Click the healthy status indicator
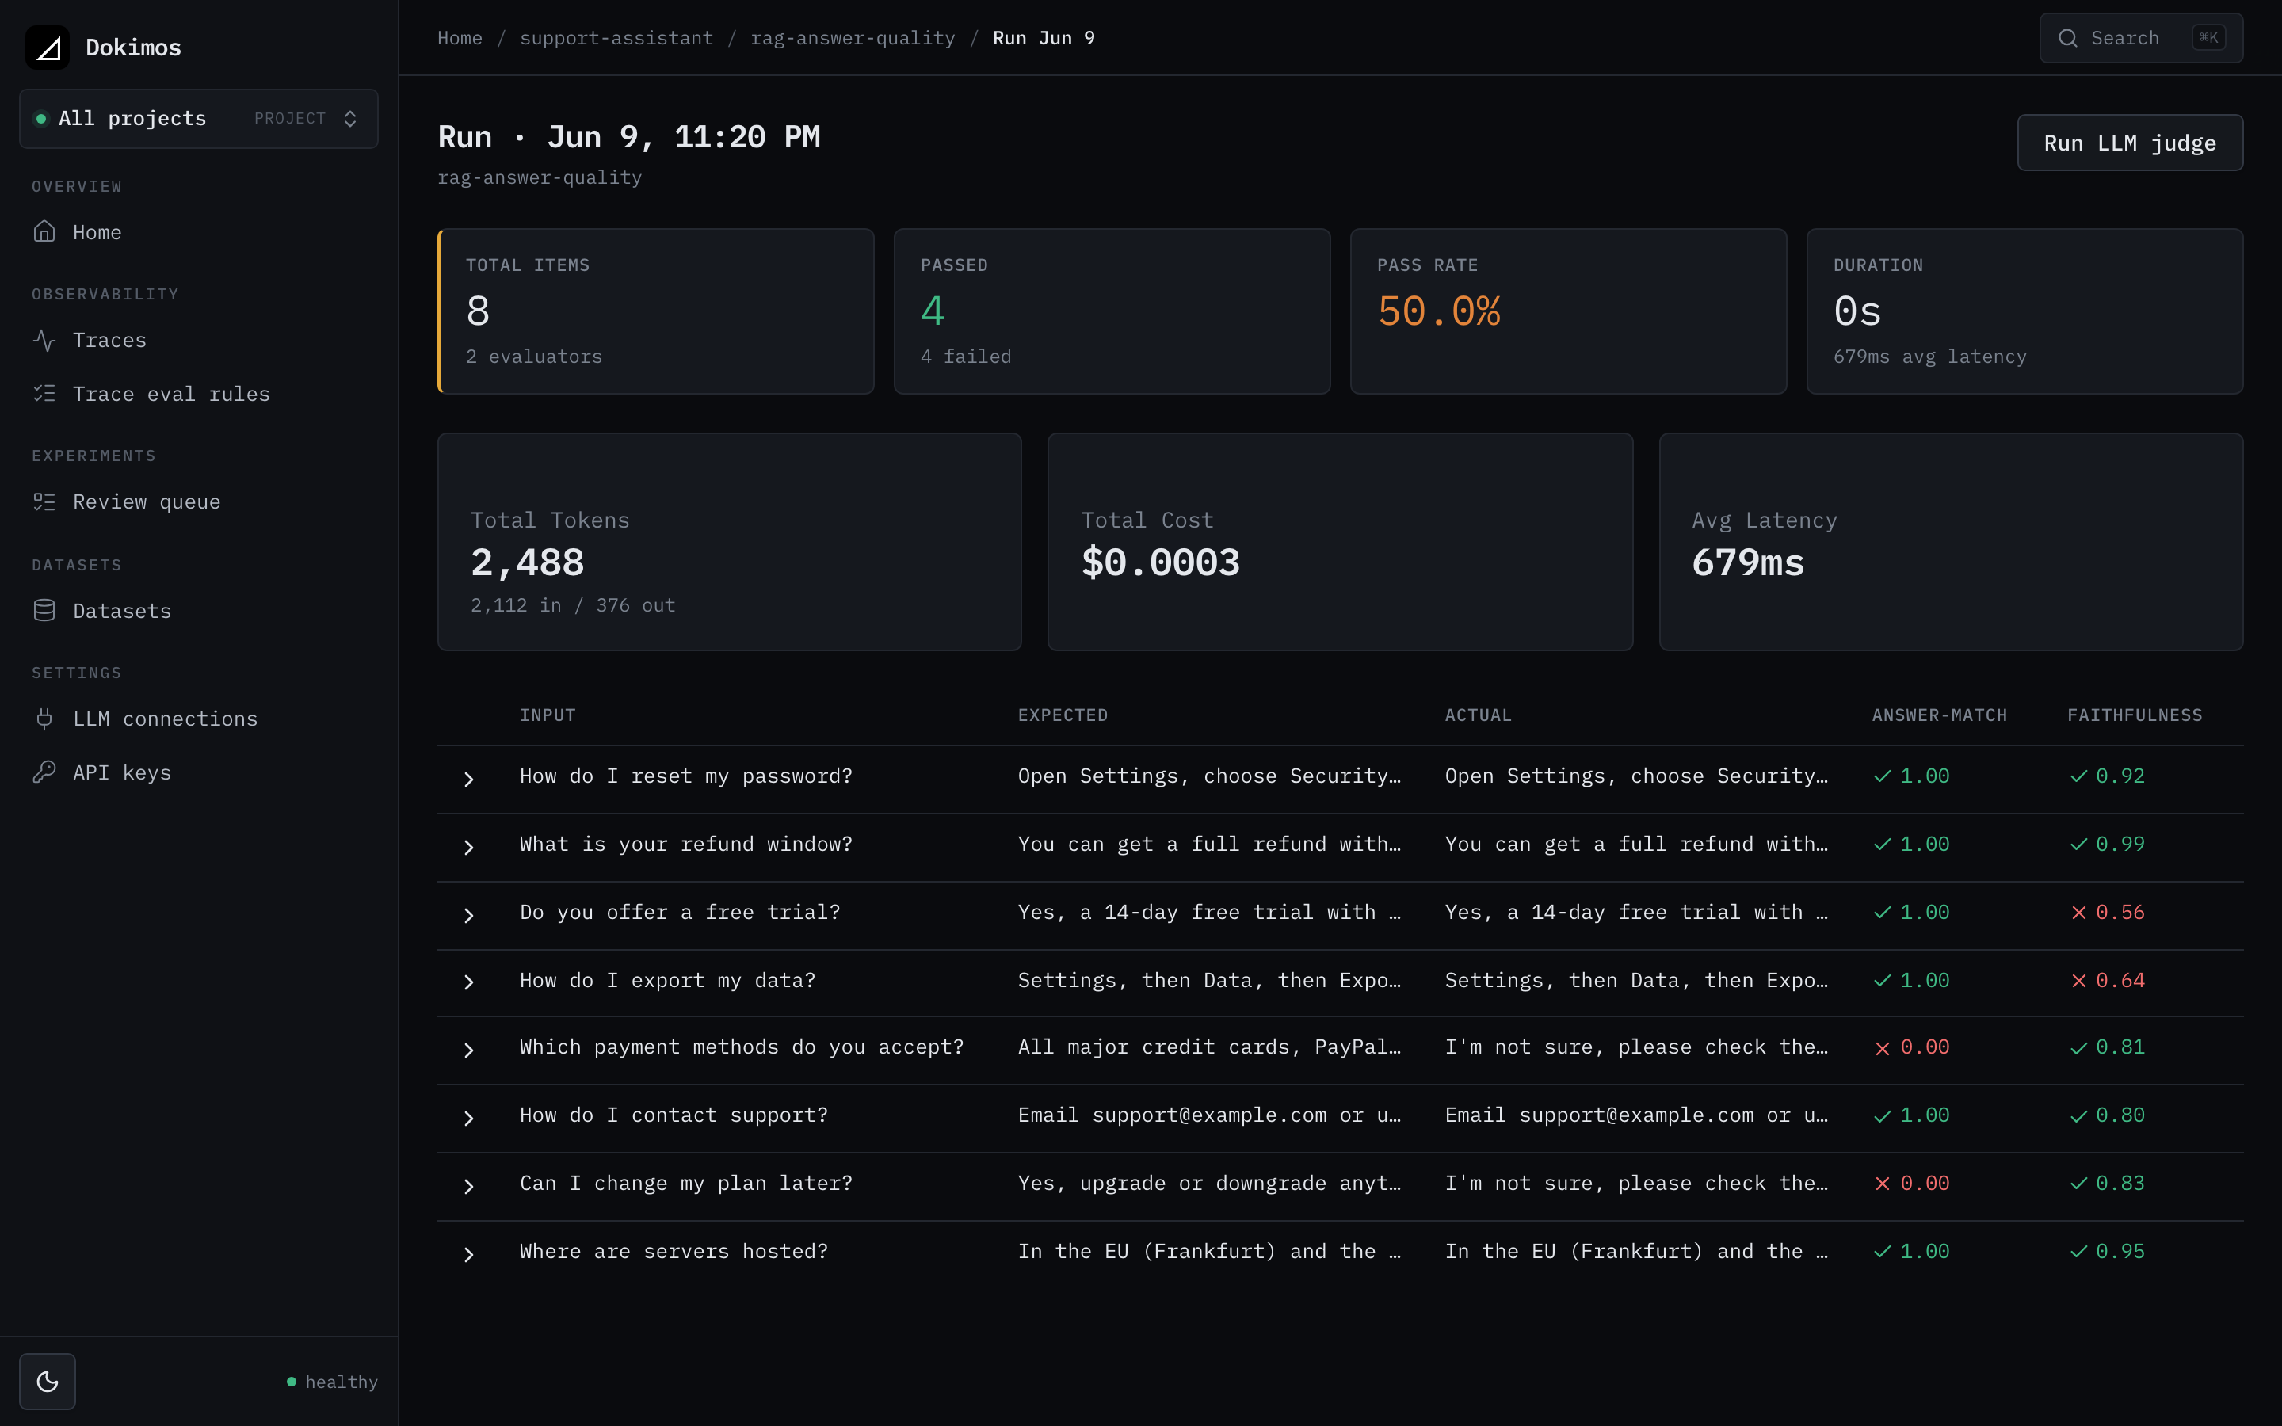 (x=332, y=1382)
